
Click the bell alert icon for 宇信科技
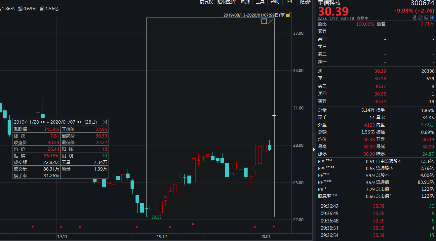click(426, 18)
